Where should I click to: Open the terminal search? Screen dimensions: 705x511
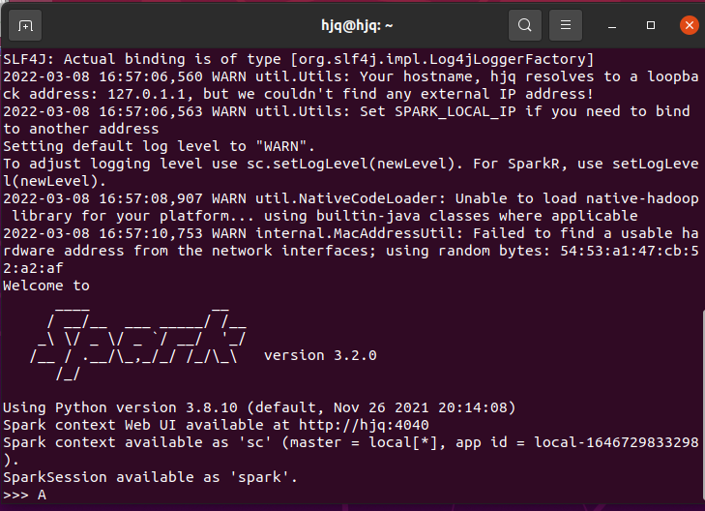tap(525, 25)
